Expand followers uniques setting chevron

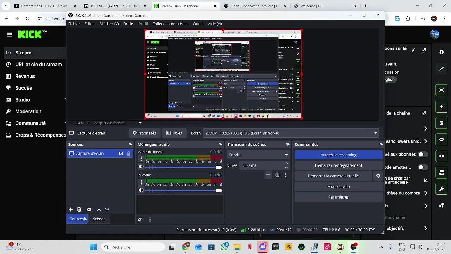[x=426, y=141]
